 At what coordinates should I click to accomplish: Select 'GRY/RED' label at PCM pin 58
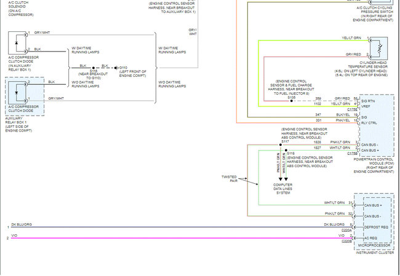[342, 98]
